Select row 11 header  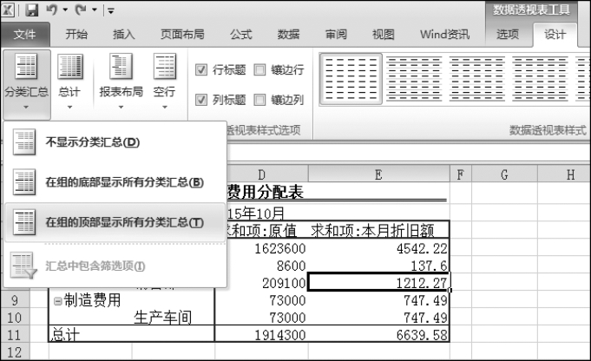click(15, 335)
